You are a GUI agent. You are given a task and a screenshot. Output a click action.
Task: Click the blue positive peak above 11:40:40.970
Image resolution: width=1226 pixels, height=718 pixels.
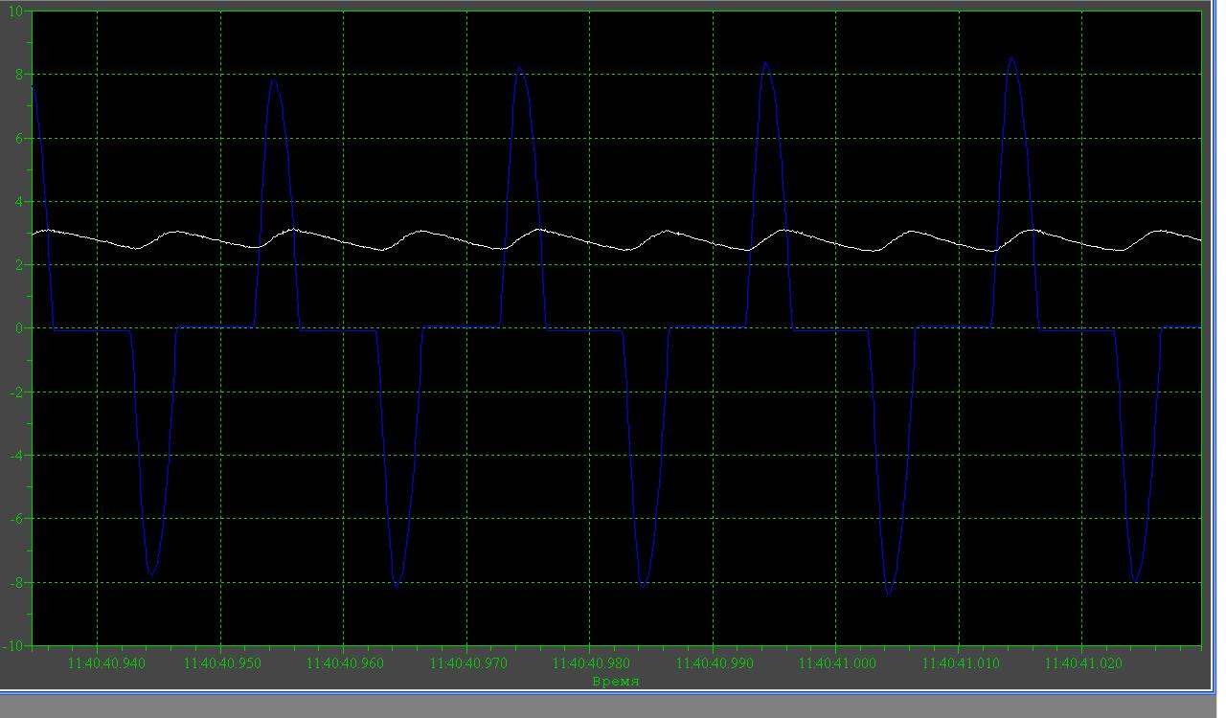[519, 68]
